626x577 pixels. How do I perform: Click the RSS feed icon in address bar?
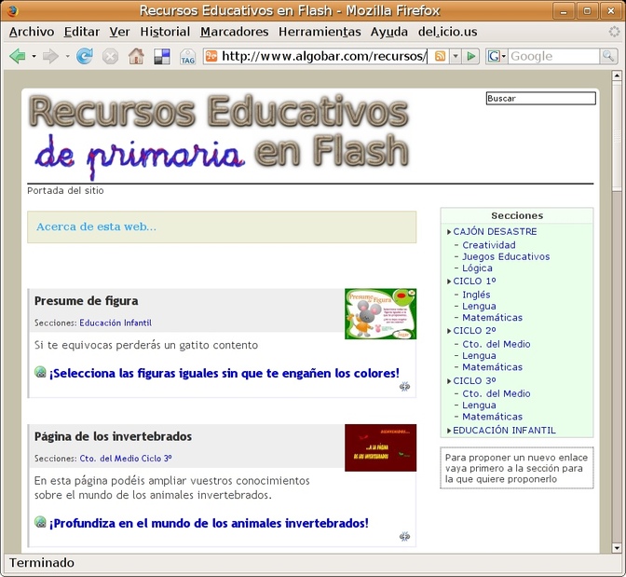[x=441, y=56]
